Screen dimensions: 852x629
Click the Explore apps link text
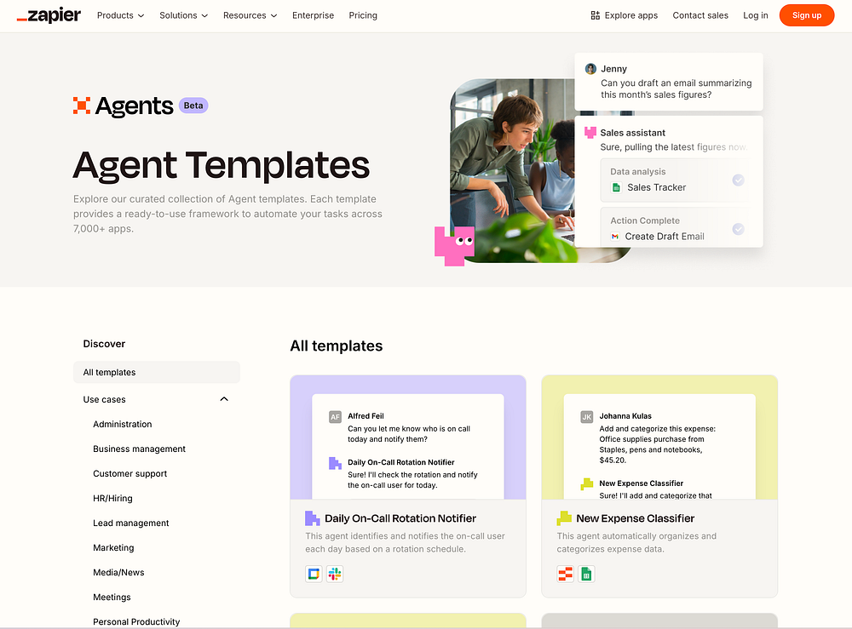(x=630, y=15)
